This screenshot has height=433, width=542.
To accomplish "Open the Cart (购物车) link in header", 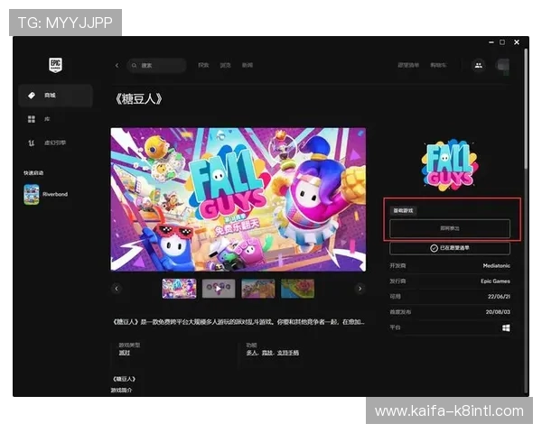I will (438, 65).
